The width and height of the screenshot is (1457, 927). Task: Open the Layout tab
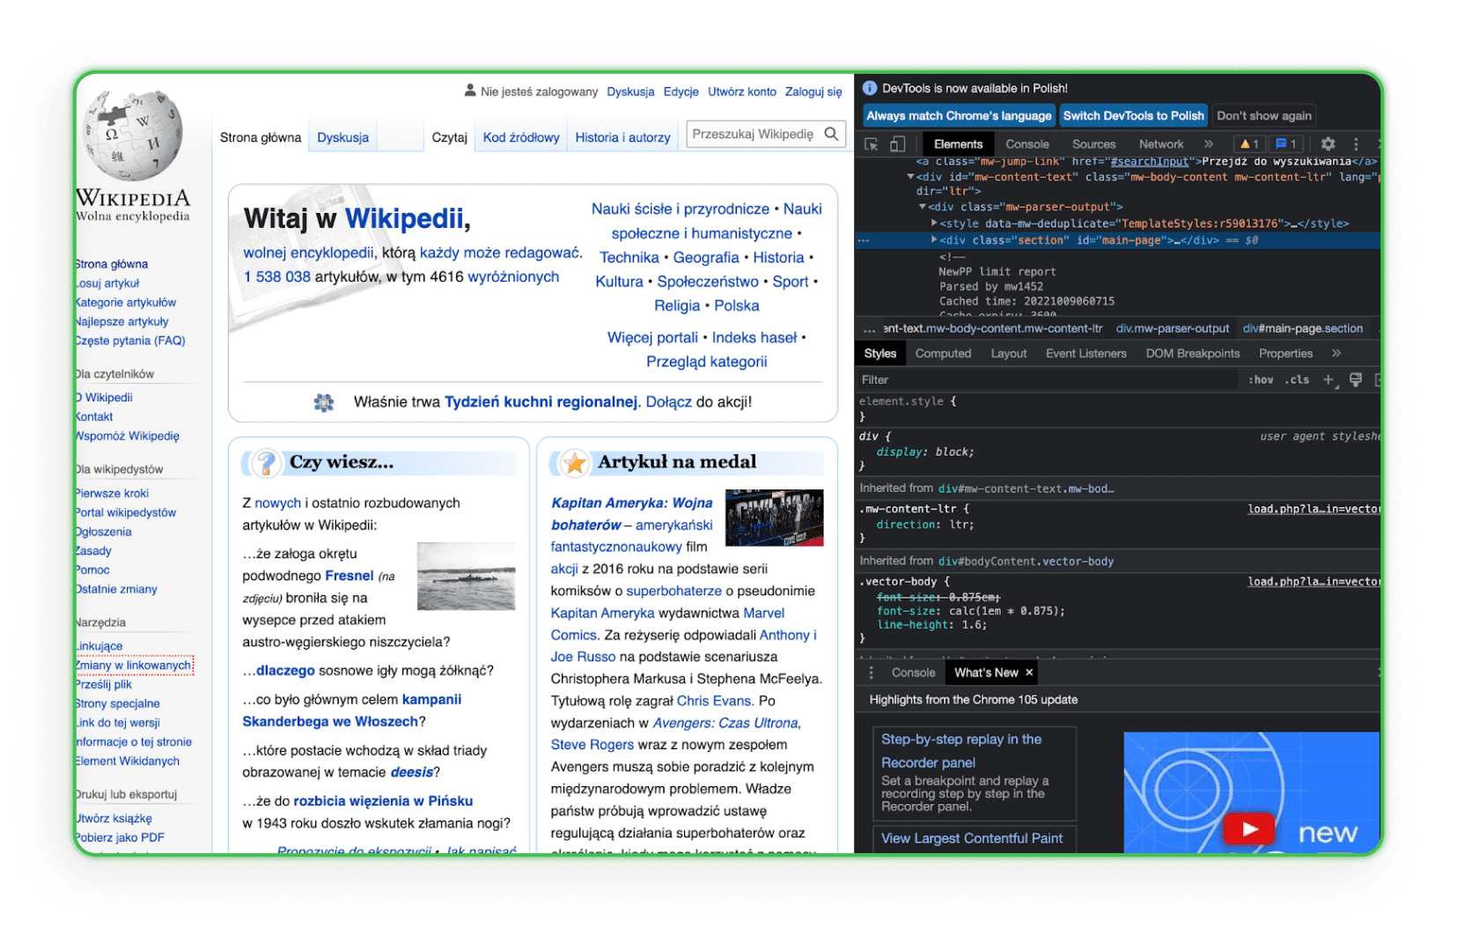(1009, 353)
